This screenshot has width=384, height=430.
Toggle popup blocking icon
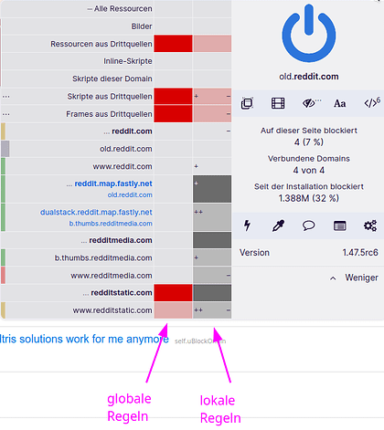(x=247, y=103)
